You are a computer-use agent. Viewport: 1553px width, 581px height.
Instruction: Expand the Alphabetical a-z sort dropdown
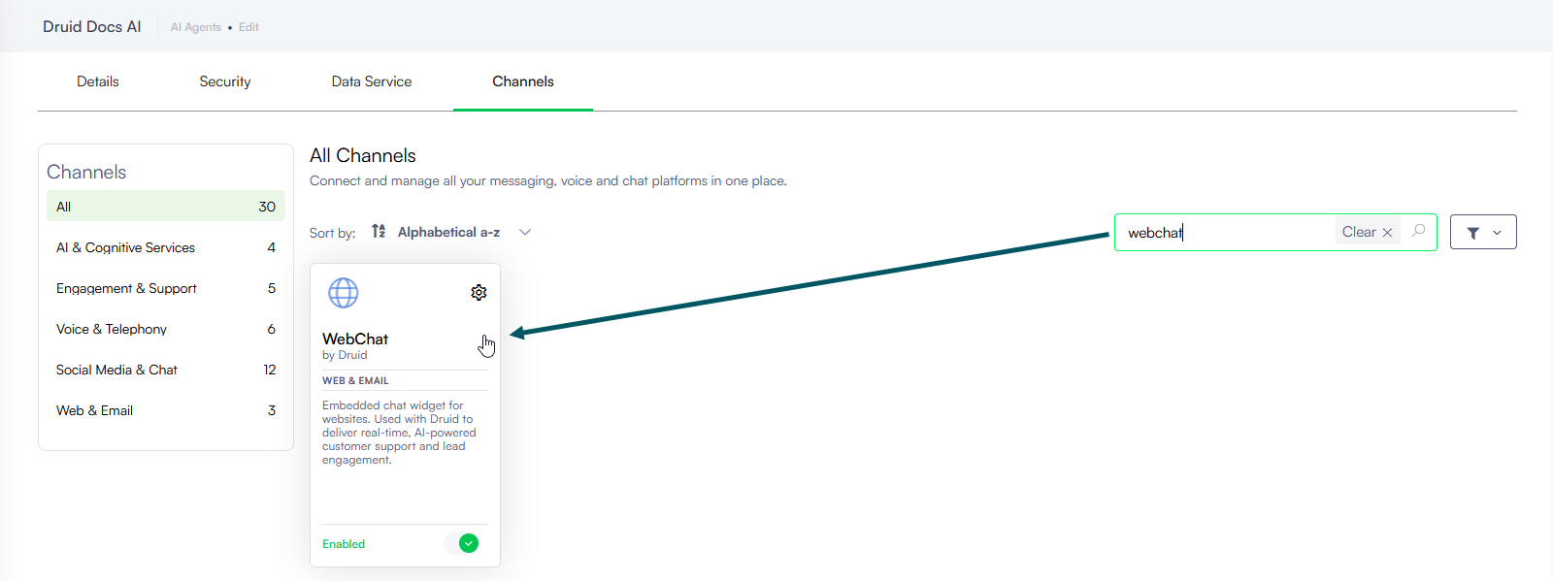525,232
